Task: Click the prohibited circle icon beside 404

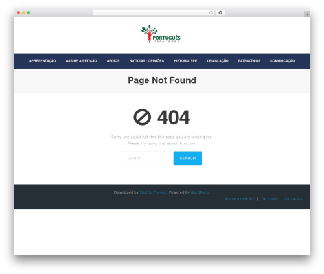Action: 142,117
